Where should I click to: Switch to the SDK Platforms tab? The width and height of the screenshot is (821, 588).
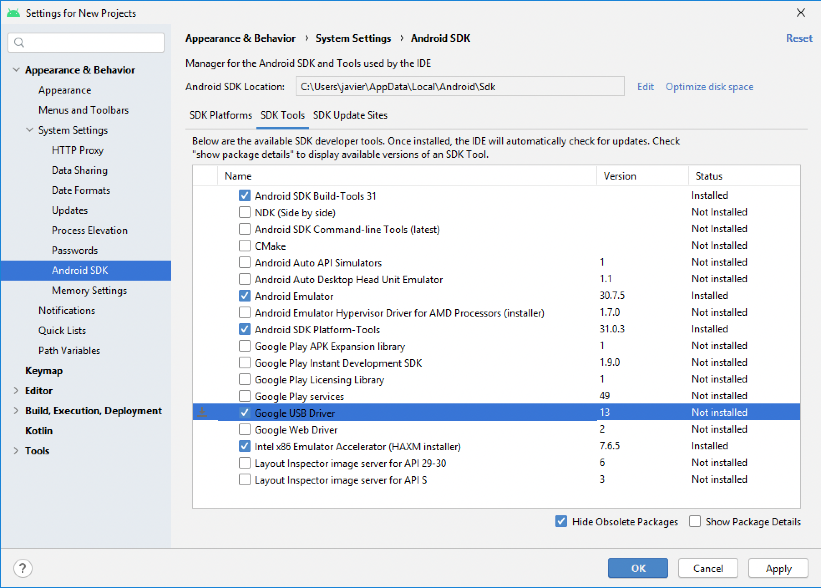coord(220,115)
